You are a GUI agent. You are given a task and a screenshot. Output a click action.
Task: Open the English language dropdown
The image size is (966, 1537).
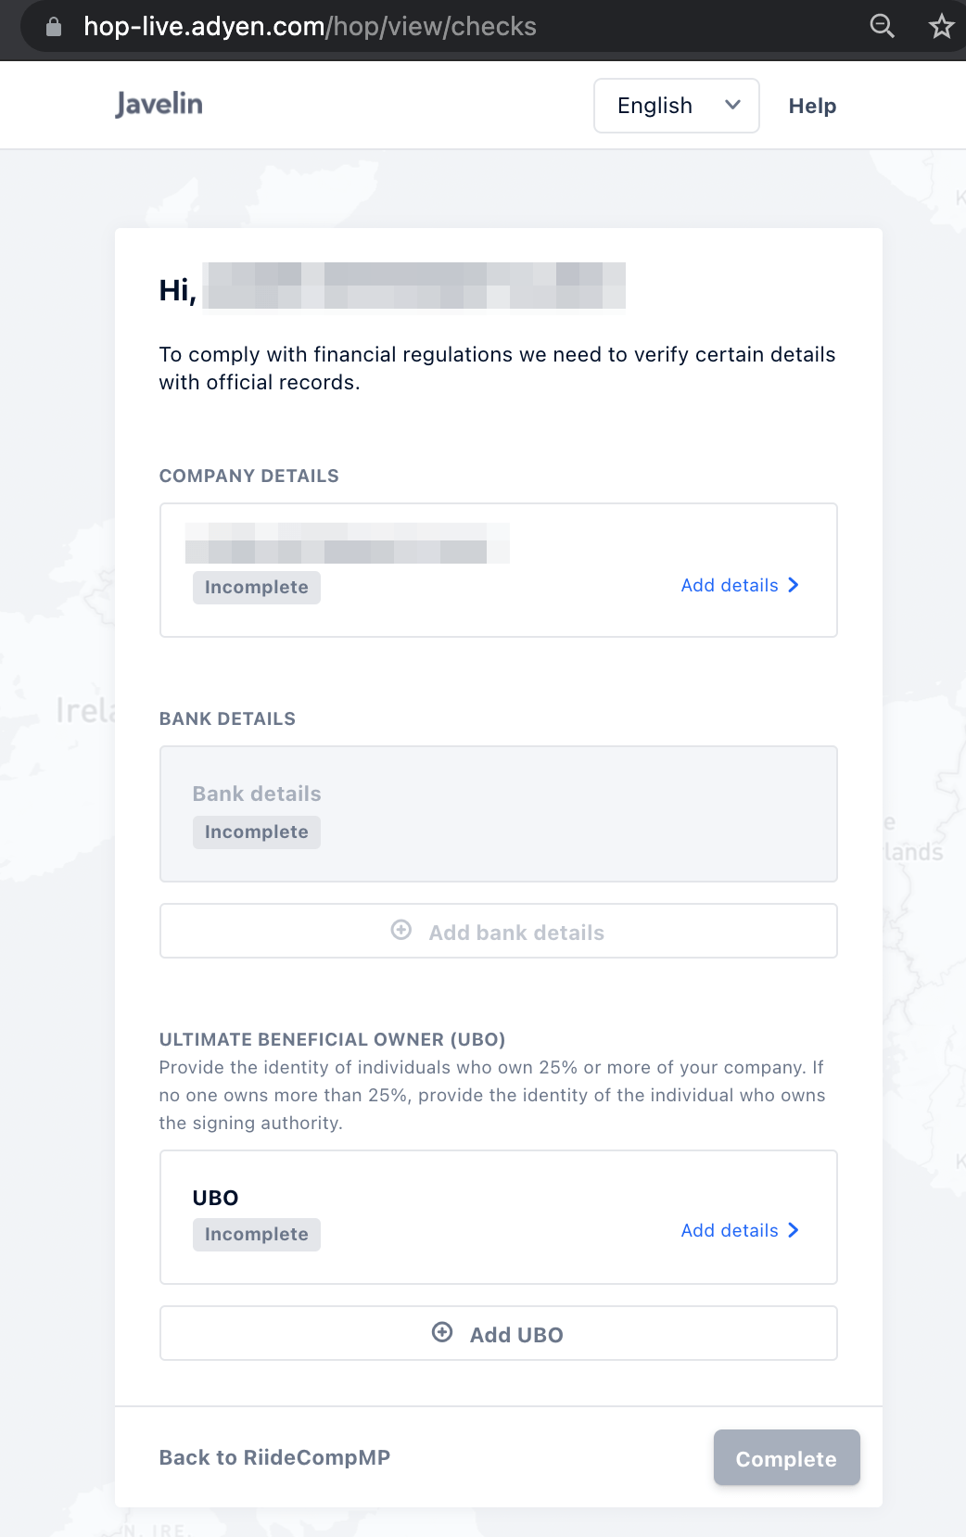click(x=677, y=106)
